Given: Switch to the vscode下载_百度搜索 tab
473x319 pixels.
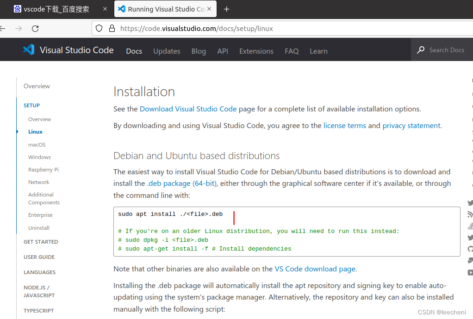Looking at the screenshot, I should [x=56, y=9].
